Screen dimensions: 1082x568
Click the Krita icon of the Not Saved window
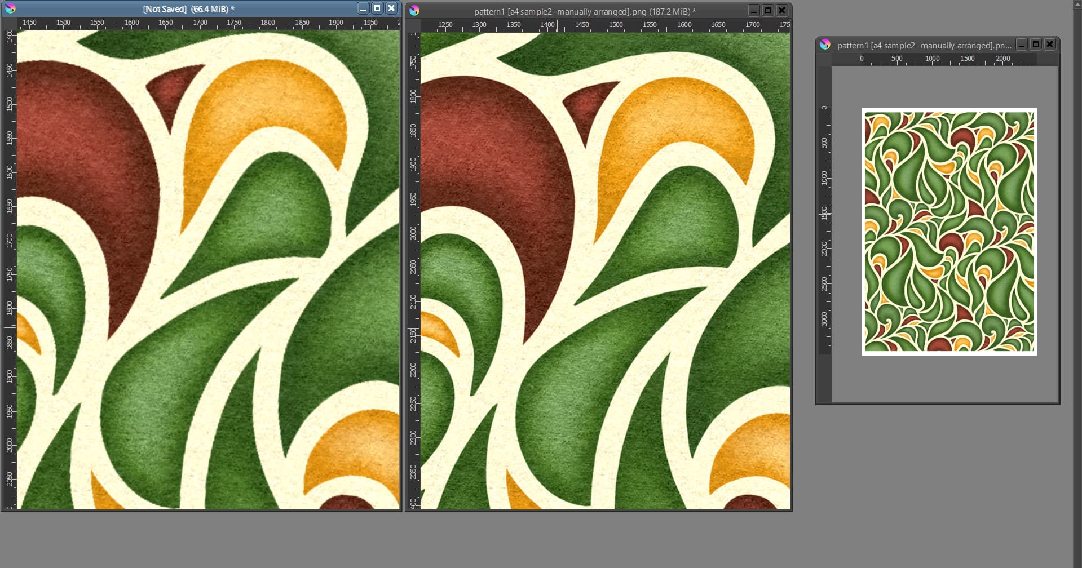point(10,8)
